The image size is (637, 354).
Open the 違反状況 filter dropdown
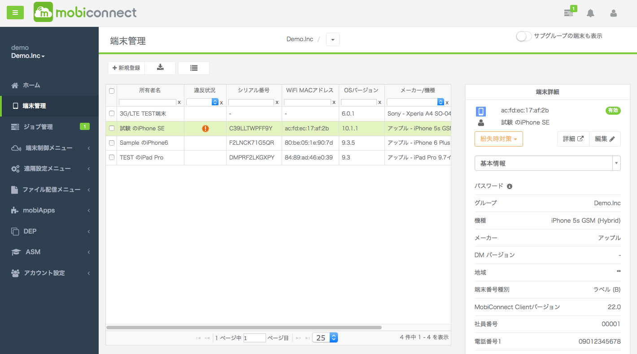coord(202,102)
